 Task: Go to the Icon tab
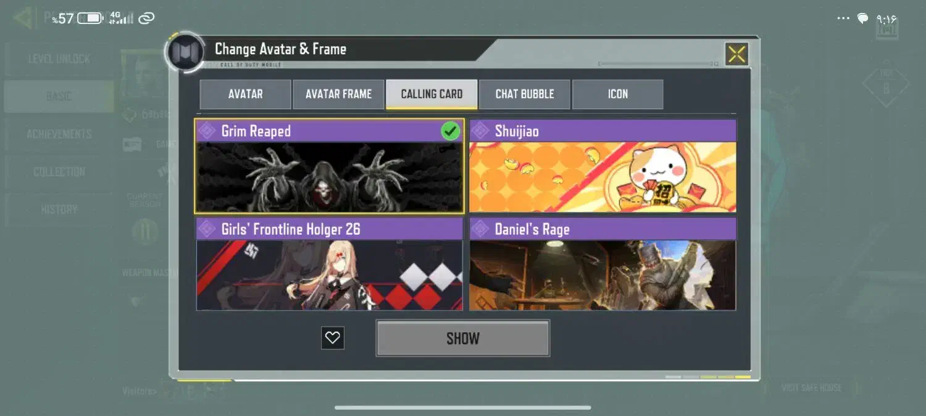[x=618, y=94]
